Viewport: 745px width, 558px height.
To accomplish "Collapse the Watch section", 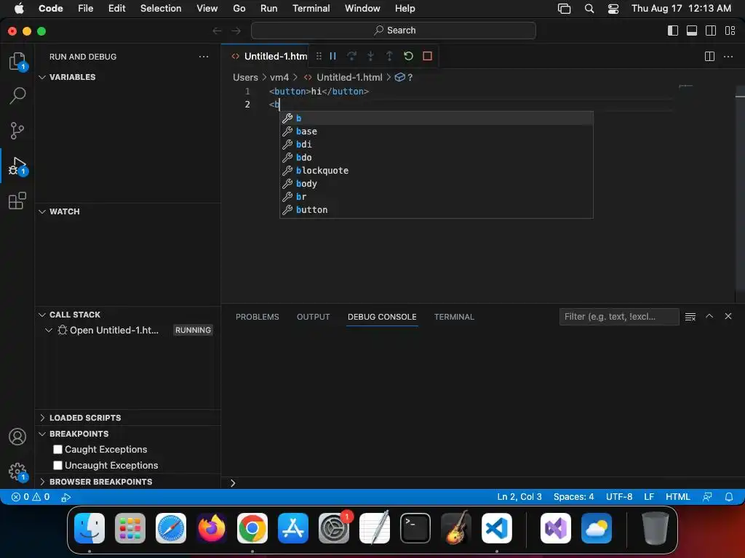I will [42, 211].
